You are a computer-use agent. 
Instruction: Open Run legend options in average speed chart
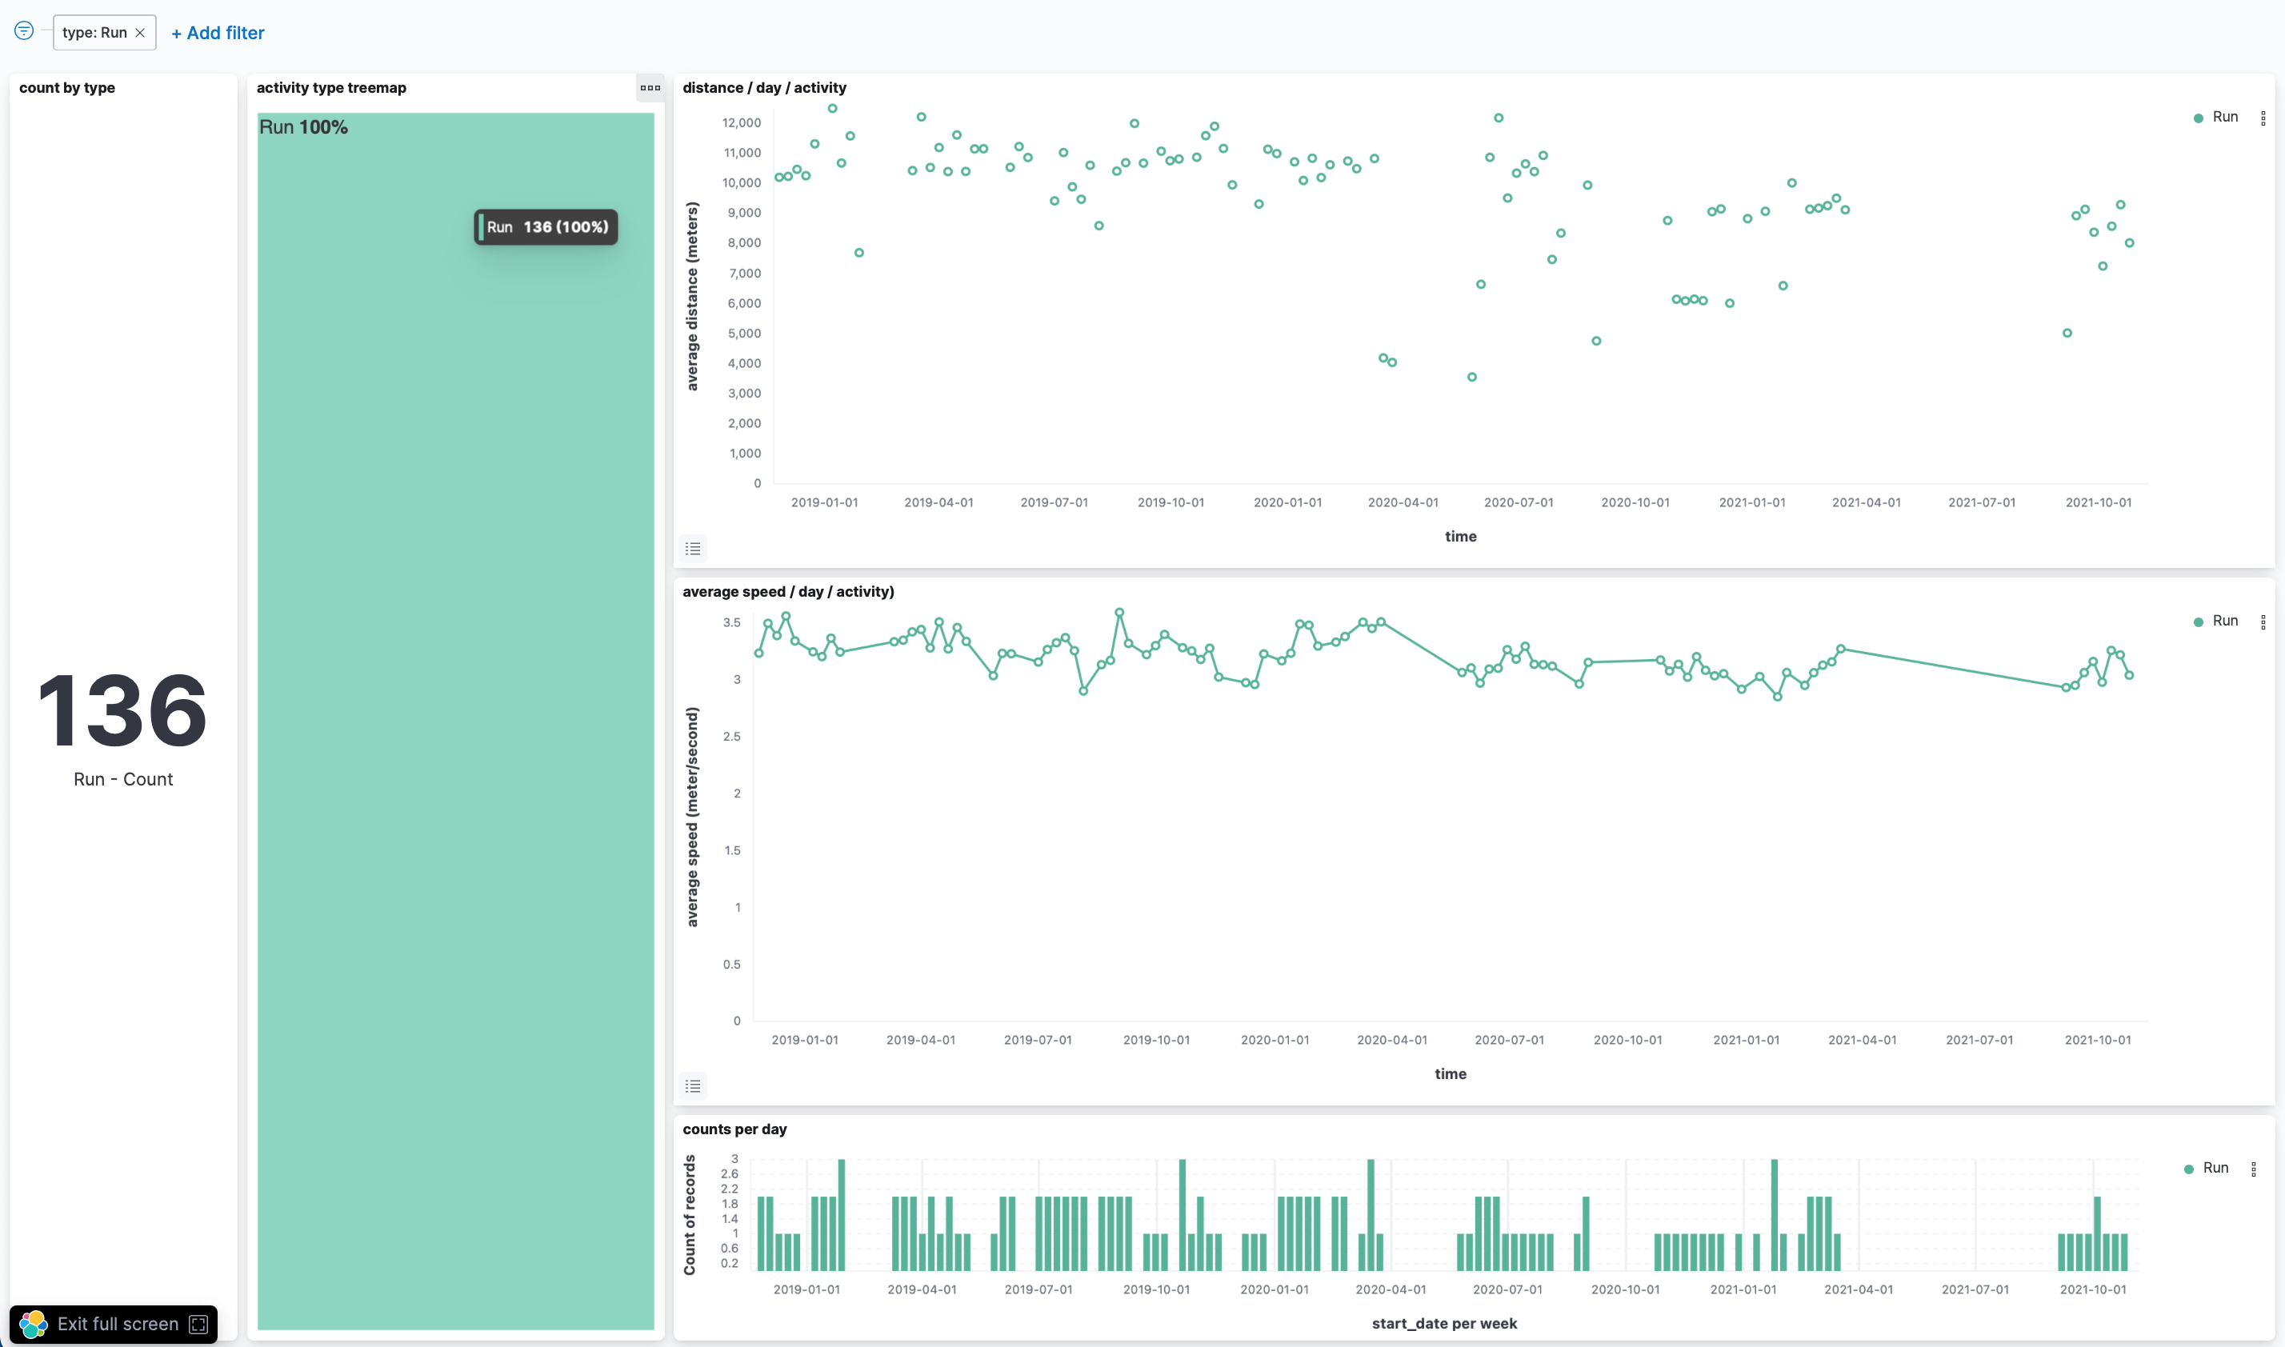2263,622
